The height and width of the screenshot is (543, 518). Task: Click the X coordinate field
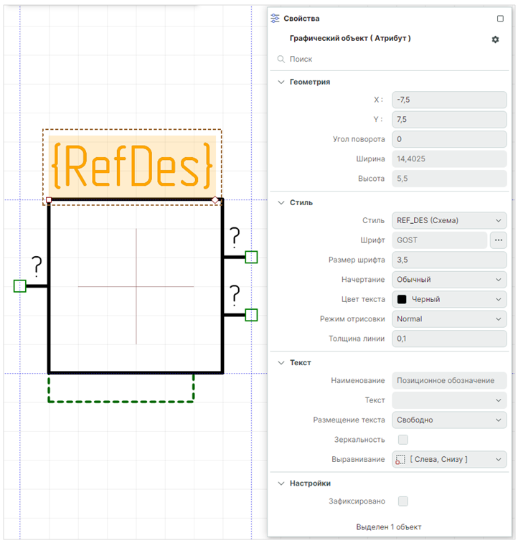click(449, 100)
